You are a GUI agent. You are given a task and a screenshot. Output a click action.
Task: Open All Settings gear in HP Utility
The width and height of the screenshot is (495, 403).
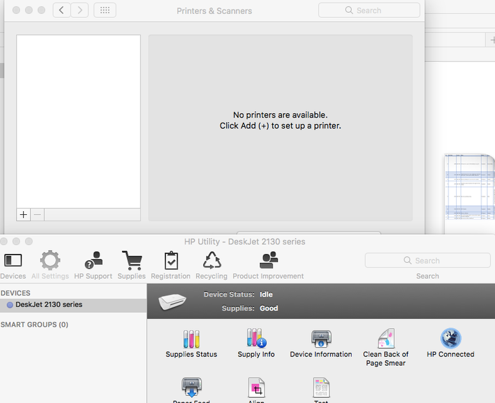click(50, 265)
